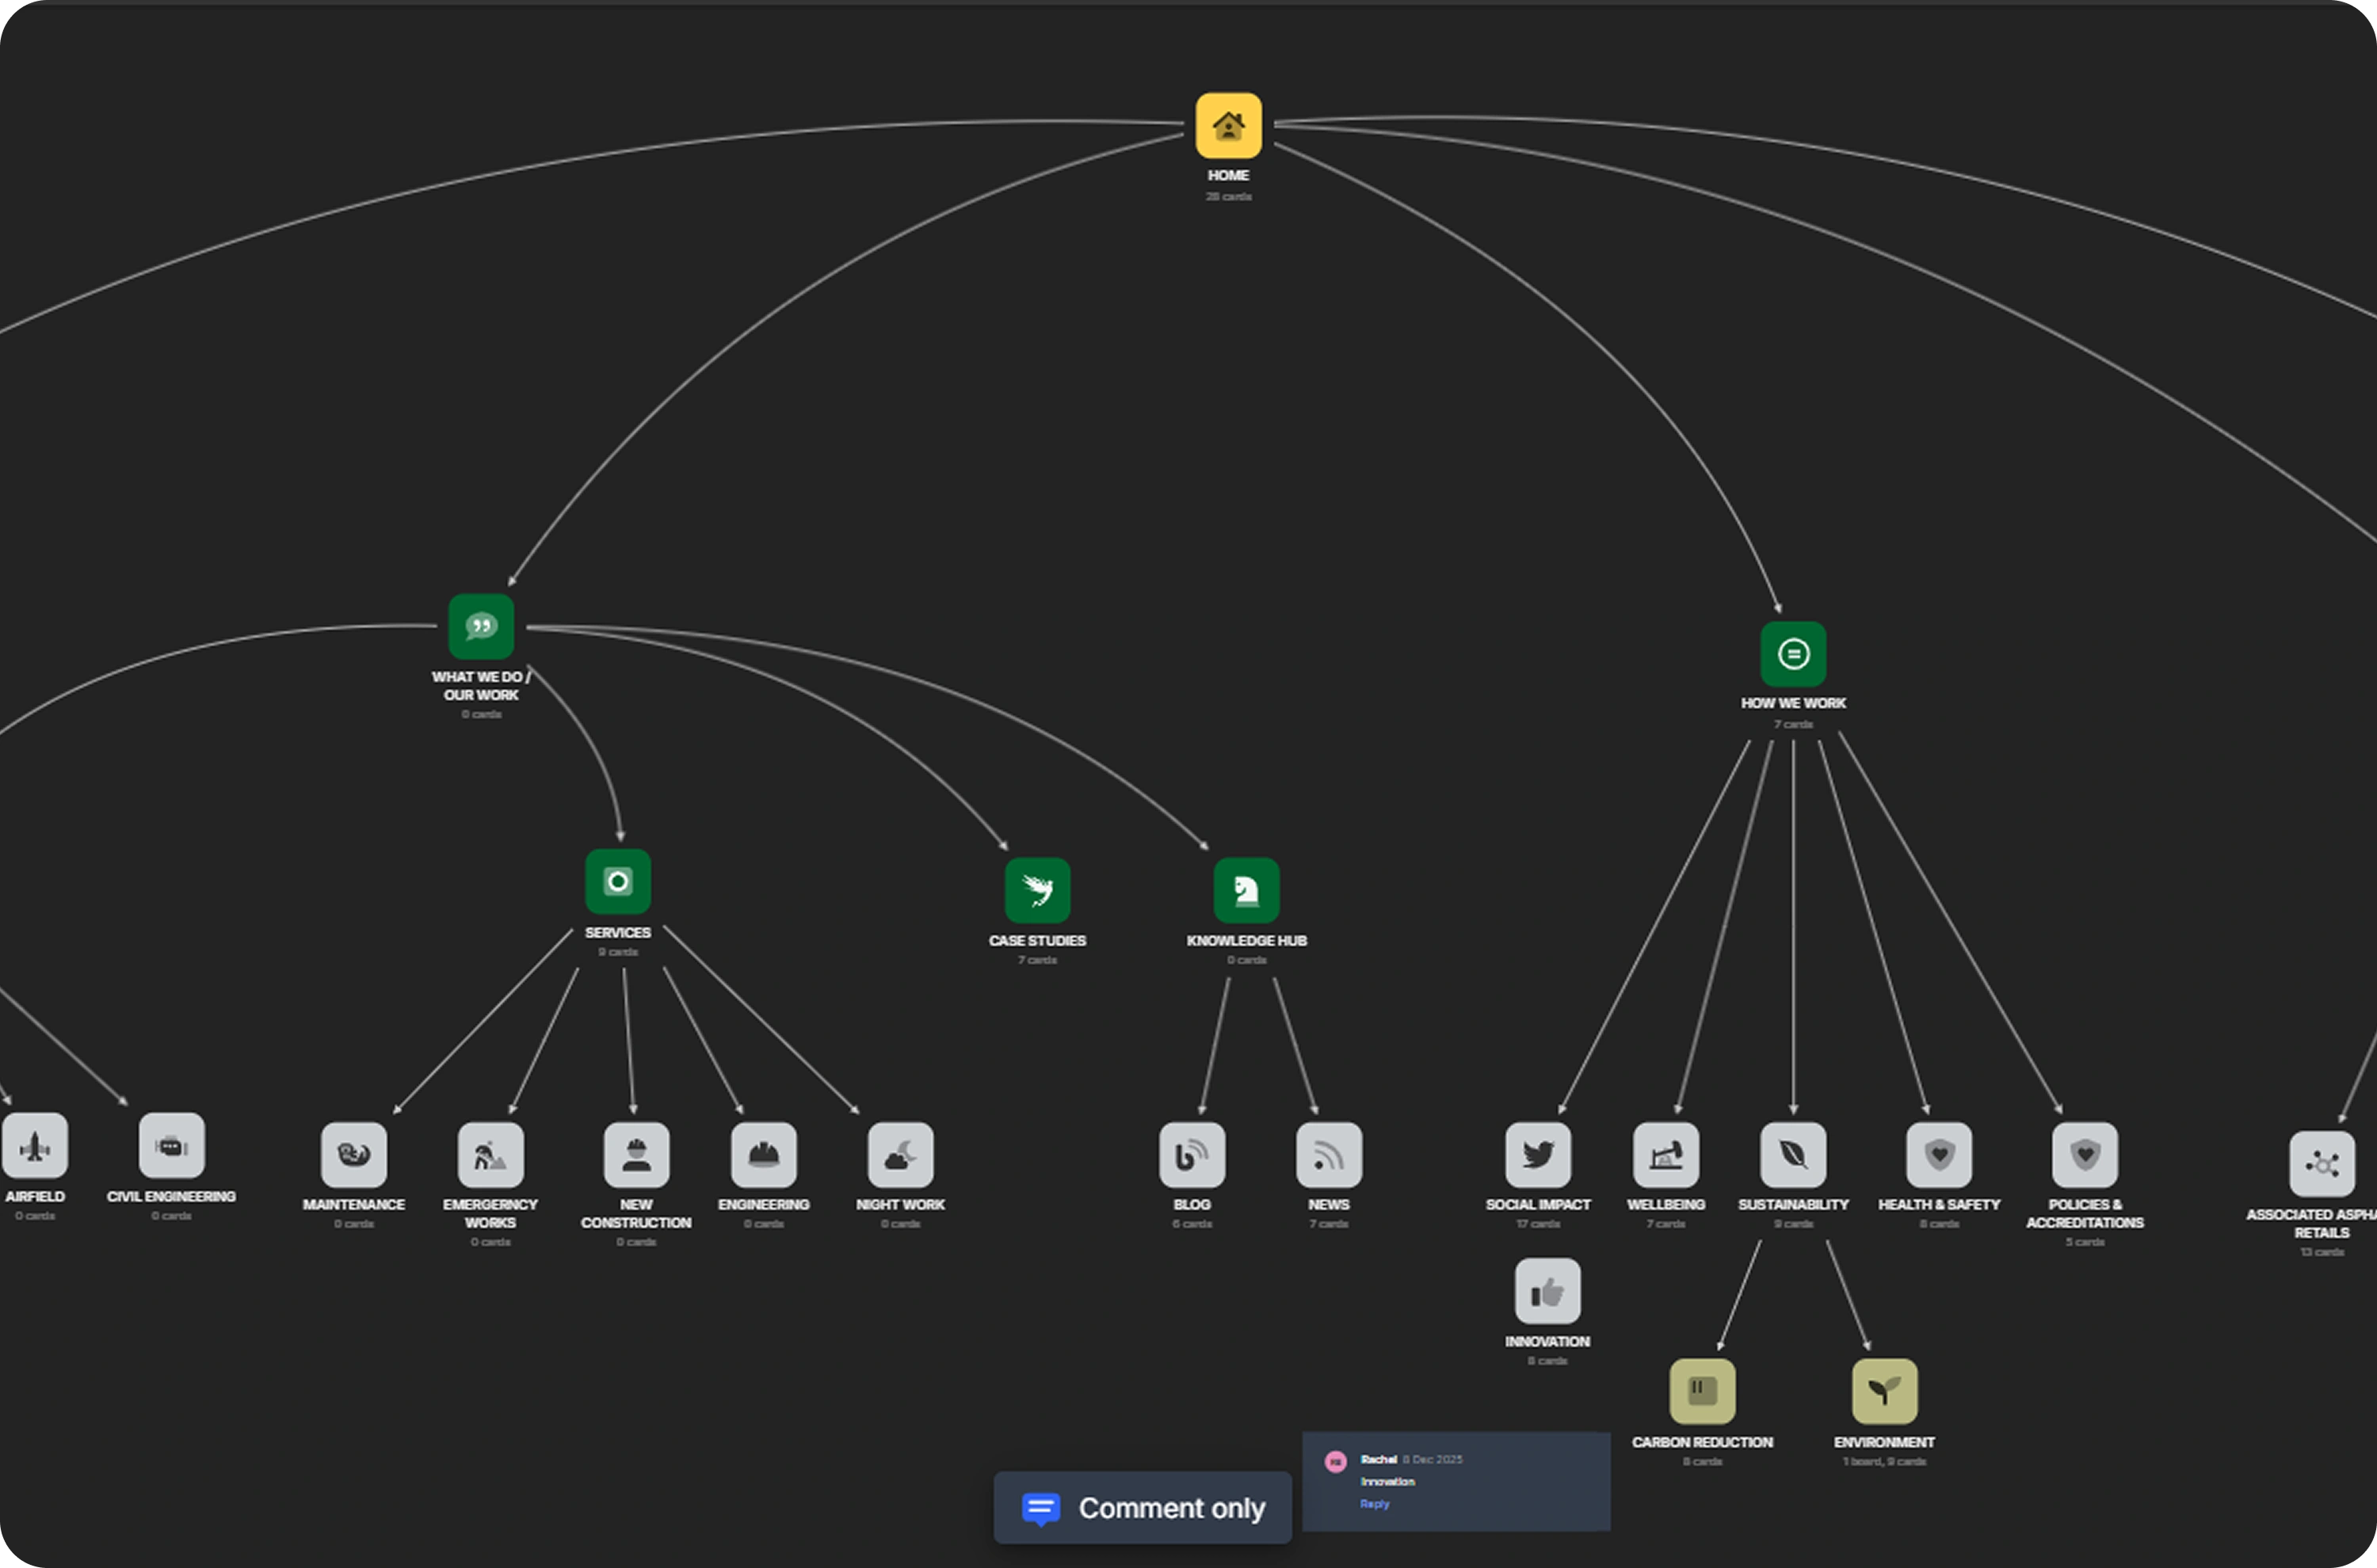Select the Night Work moon icon

(x=900, y=1155)
